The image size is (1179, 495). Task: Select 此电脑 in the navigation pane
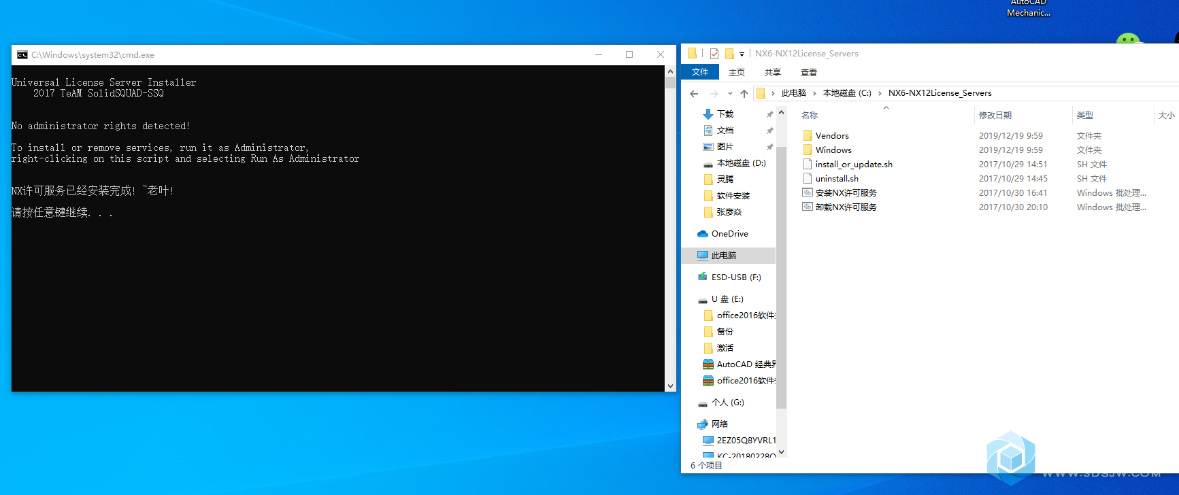723,256
